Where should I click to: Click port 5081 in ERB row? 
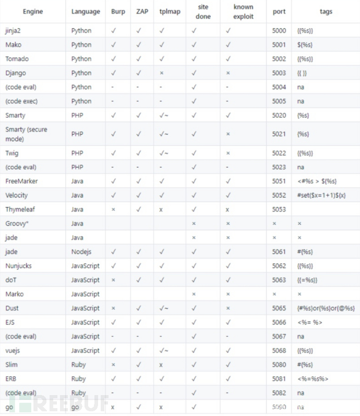click(280, 379)
